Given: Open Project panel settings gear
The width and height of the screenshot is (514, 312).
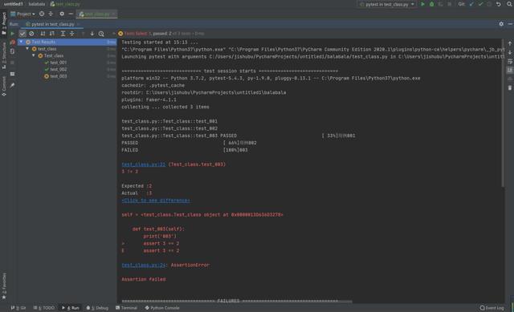Looking at the screenshot, I should click(x=62, y=14).
